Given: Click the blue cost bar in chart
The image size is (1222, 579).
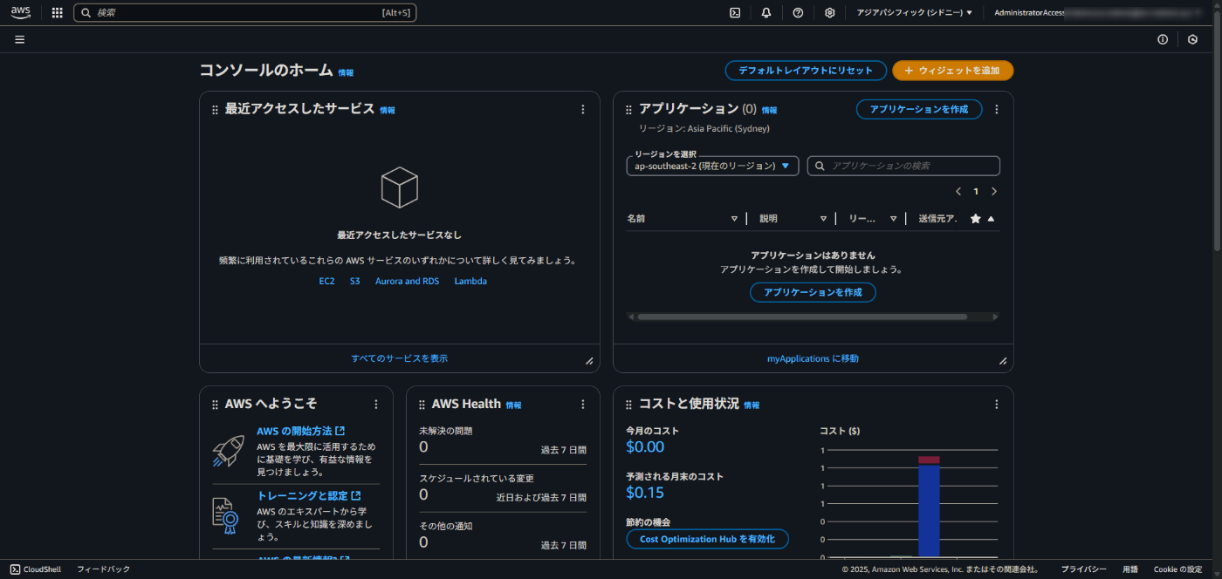Looking at the screenshot, I should click(929, 510).
